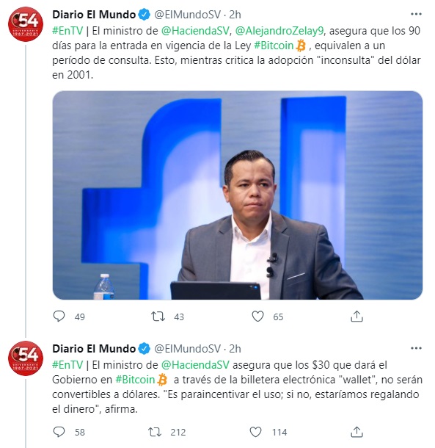Follow the @AlejandroZelay9 mention link
Screen dimensions: 435x448
[x=279, y=31]
